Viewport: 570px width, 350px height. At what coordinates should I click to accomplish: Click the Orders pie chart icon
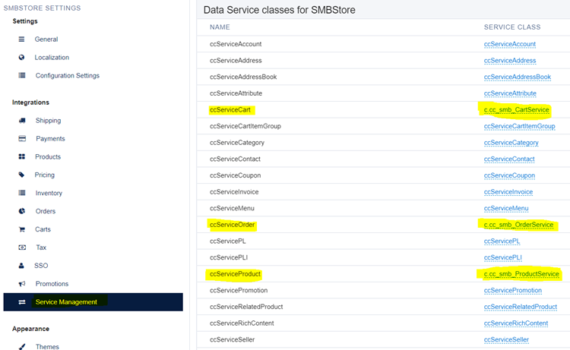pos(22,211)
